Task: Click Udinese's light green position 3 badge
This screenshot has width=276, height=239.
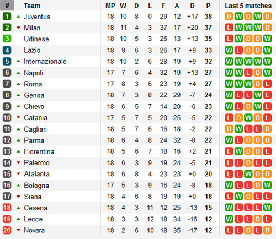Action: click(x=7, y=39)
